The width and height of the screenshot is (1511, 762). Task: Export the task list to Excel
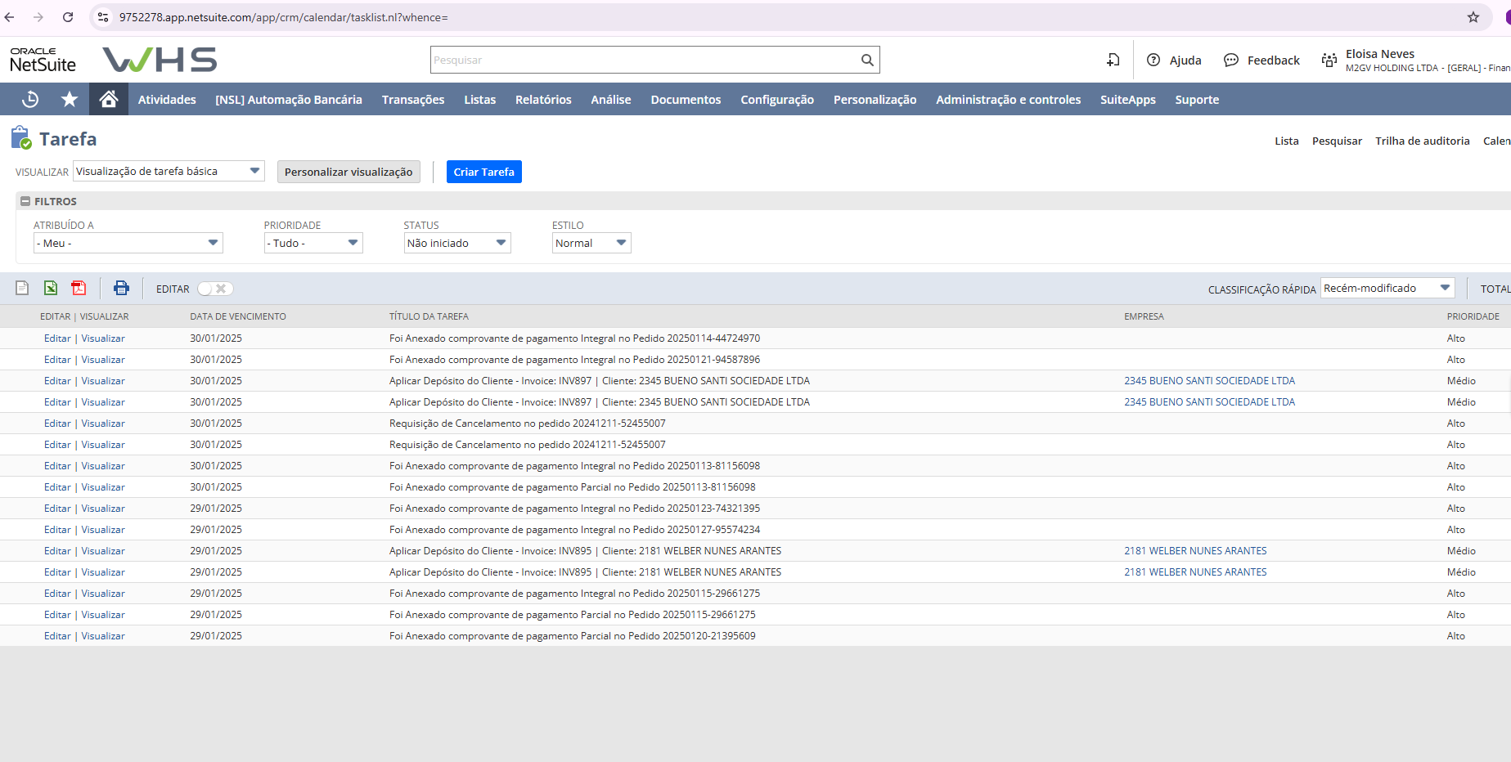[51, 288]
